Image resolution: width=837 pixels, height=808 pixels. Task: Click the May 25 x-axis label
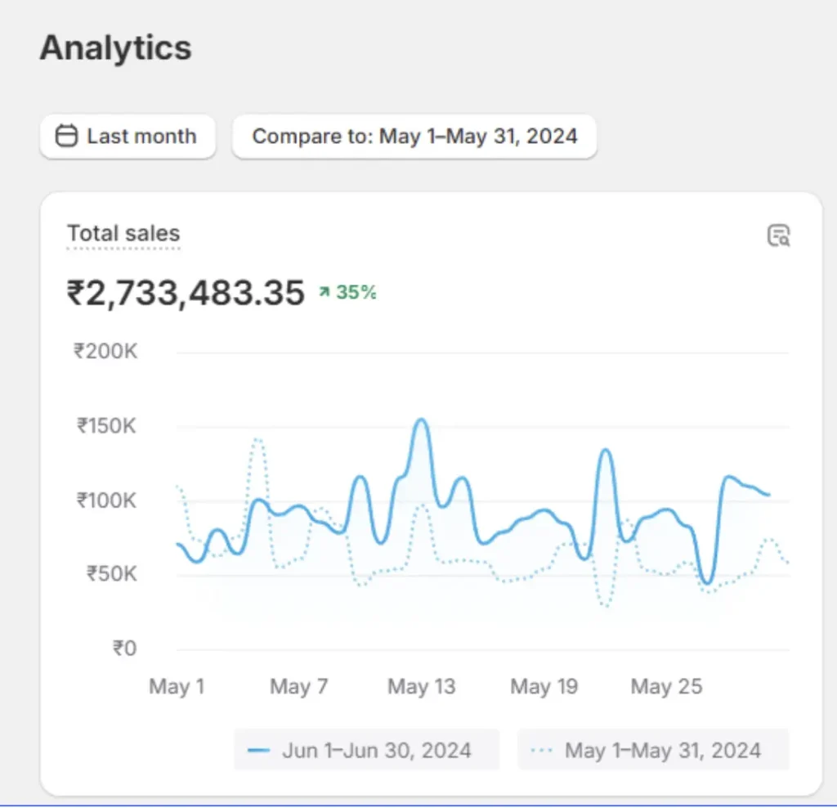point(666,687)
